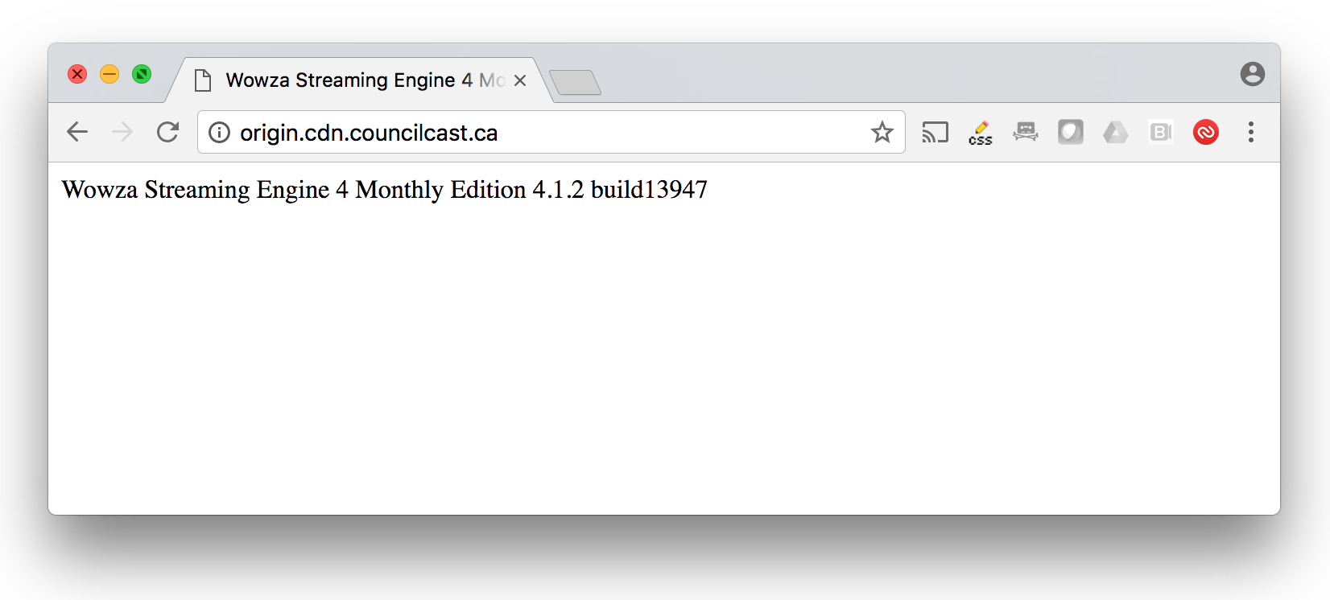Screen dimensions: 1330x600
Task: Go back to the previous page
Action: click(77, 132)
